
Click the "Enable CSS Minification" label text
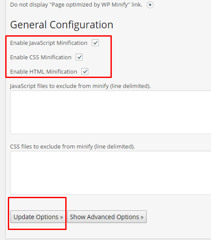point(40,57)
